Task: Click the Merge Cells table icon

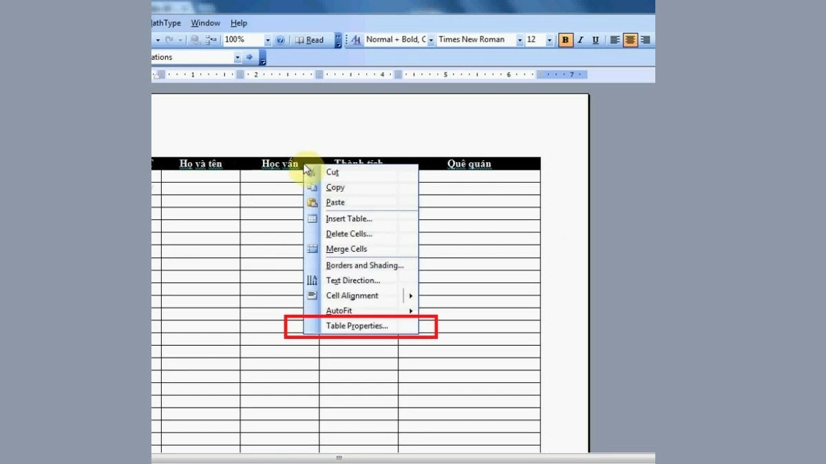Action: (x=313, y=249)
